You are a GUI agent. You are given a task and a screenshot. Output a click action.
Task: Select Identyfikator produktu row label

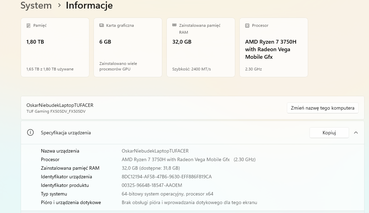65,185
